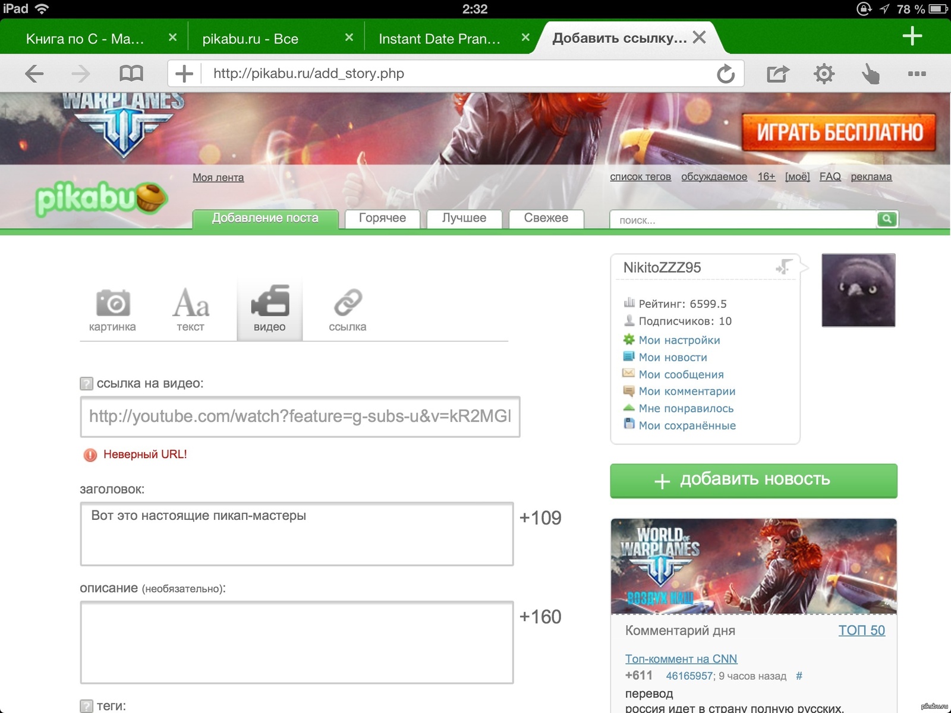Close the 'Книга по С' tab
The height and width of the screenshot is (713, 951).
click(172, 37)
